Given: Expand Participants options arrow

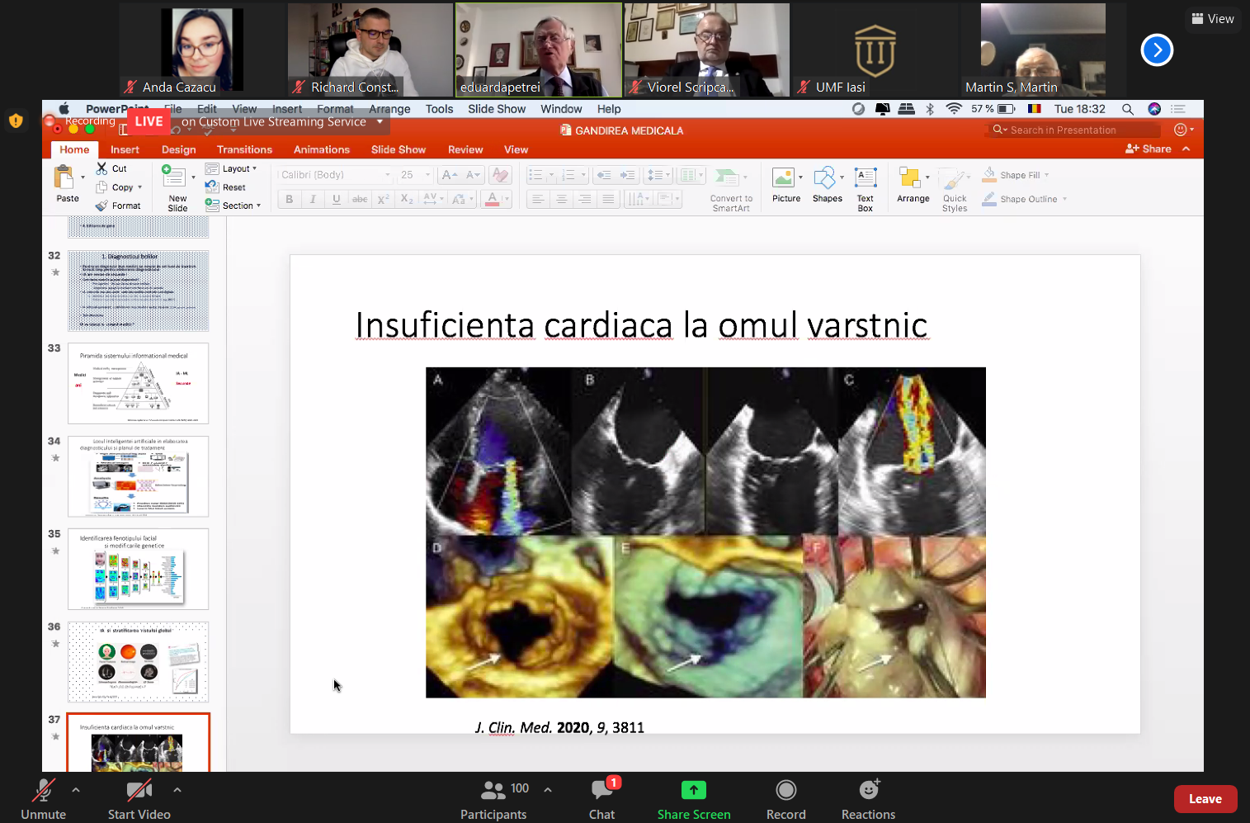Looking at the screenshot, I should (548, 790).
